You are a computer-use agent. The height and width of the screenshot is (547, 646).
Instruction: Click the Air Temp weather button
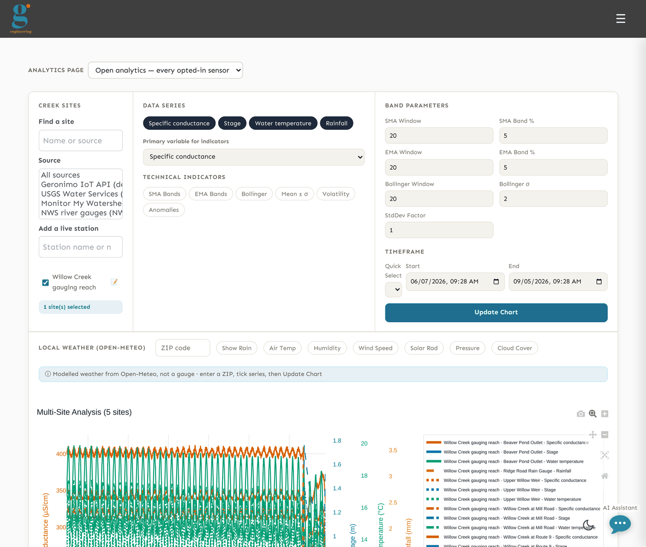282,348
